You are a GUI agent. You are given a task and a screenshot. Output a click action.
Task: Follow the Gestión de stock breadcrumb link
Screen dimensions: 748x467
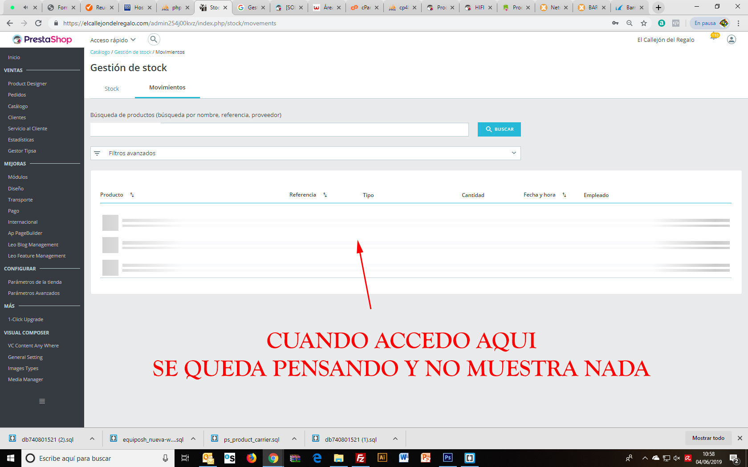click(133, 52)
